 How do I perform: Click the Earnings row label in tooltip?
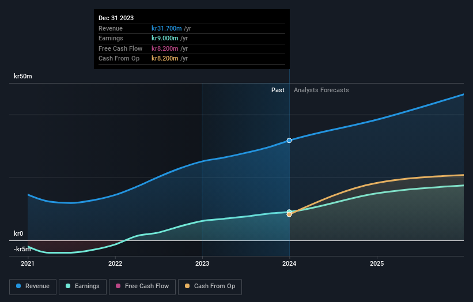111,38
